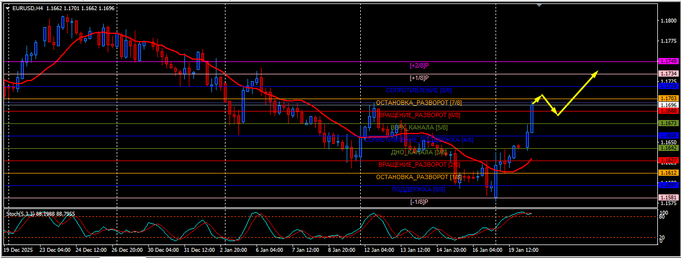The width and height of the screenshot is (681, 258).
Task: Click the orange 1.1703 price label
Action: click(x=669, y=99)
